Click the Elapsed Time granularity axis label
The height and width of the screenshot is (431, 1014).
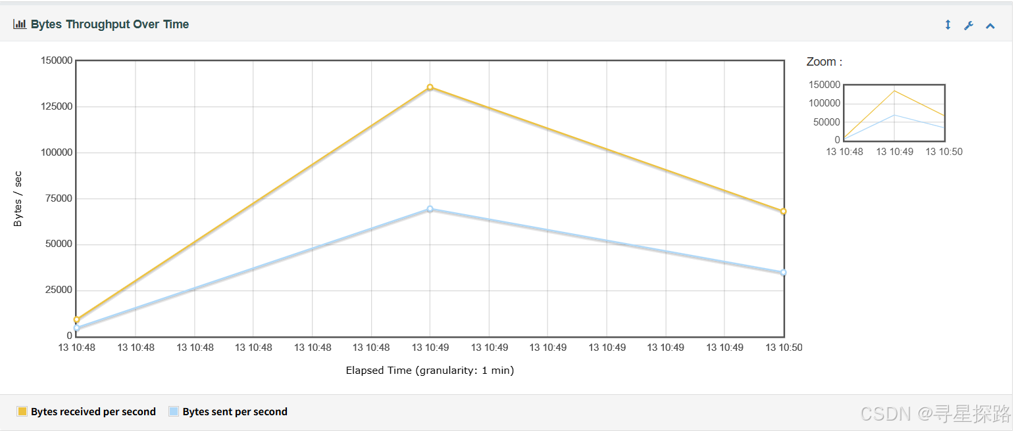pyautogui.click(x=430, y=371)
